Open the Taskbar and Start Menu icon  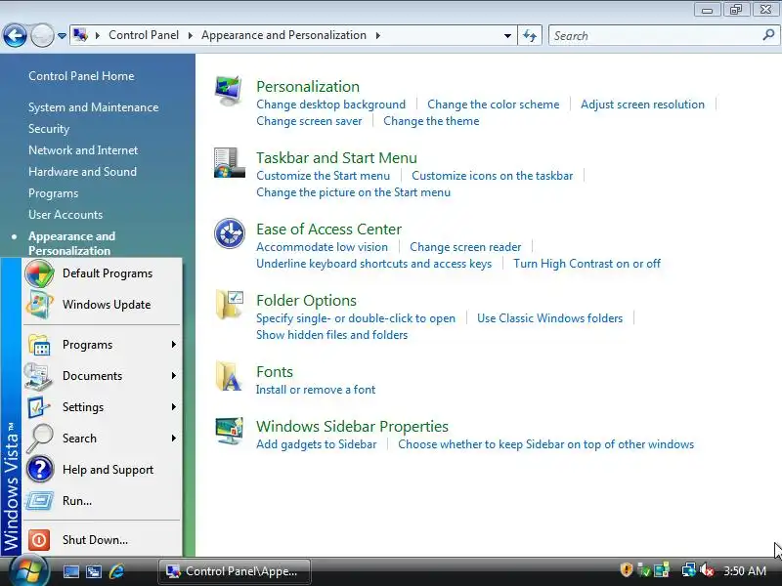229,162
